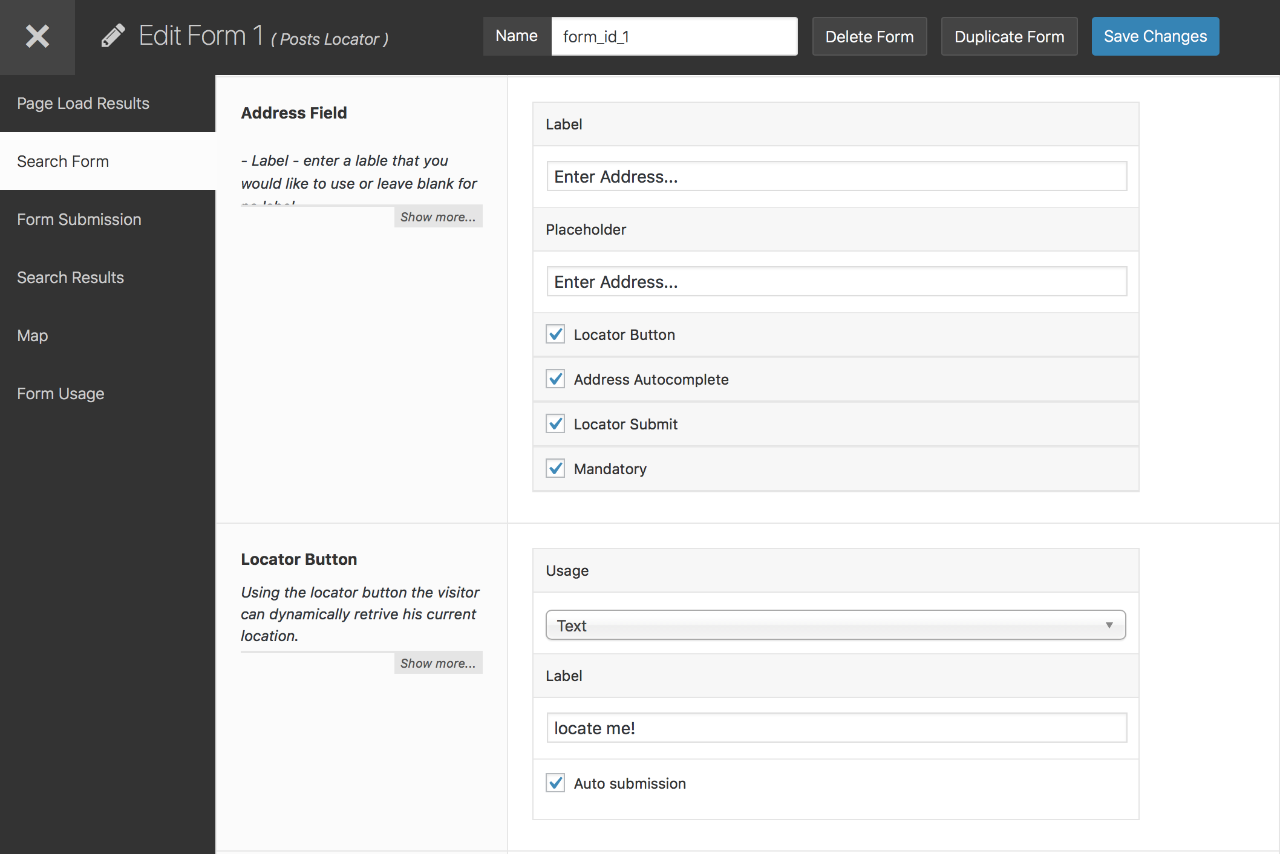Image resolution: width=1280 pixels, height=854 pixels.
Task: Show more Locator Button description
Action: click(437, 662)
